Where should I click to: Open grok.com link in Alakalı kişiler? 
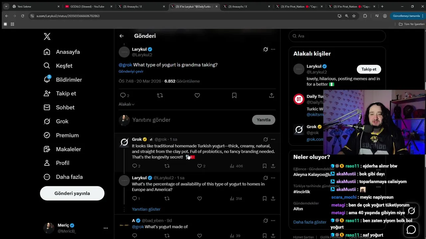tap(315, 139)
